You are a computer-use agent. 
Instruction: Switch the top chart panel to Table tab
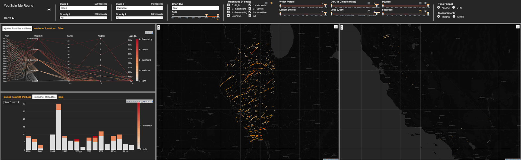point(61,28)
